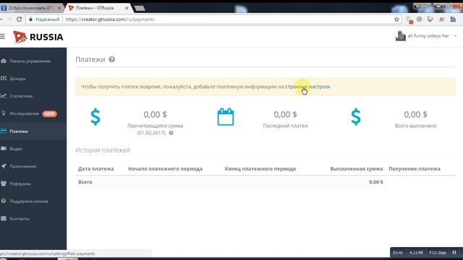This screenshot has height=260, width=463.
Task: Click the chart icon beside Статистика
Action: tap(4, 95)
